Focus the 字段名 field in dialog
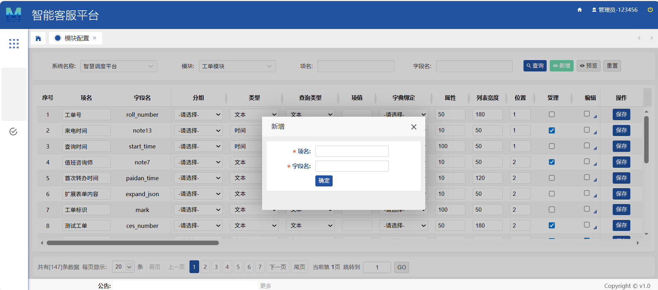658x290 pixels. click(x=352, y=166)
